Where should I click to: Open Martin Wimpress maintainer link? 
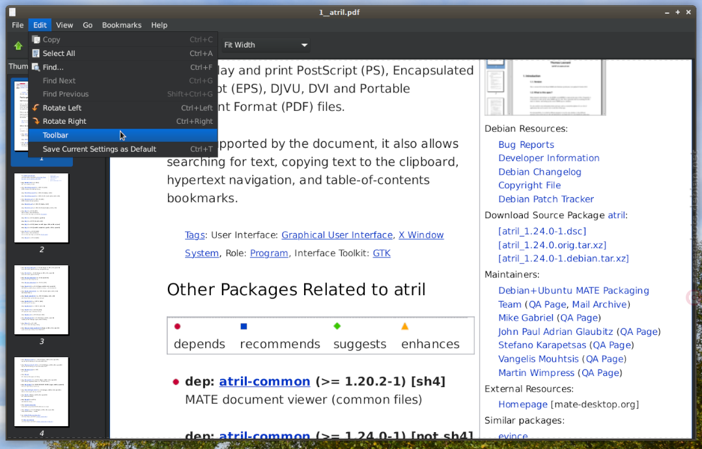(536, 373)
